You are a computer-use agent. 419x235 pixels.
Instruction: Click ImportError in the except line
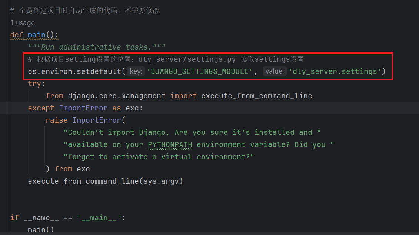coord(83,108)
